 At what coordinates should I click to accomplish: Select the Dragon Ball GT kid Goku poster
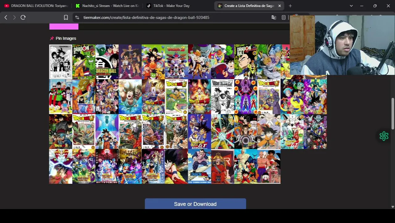pos(200,132)
